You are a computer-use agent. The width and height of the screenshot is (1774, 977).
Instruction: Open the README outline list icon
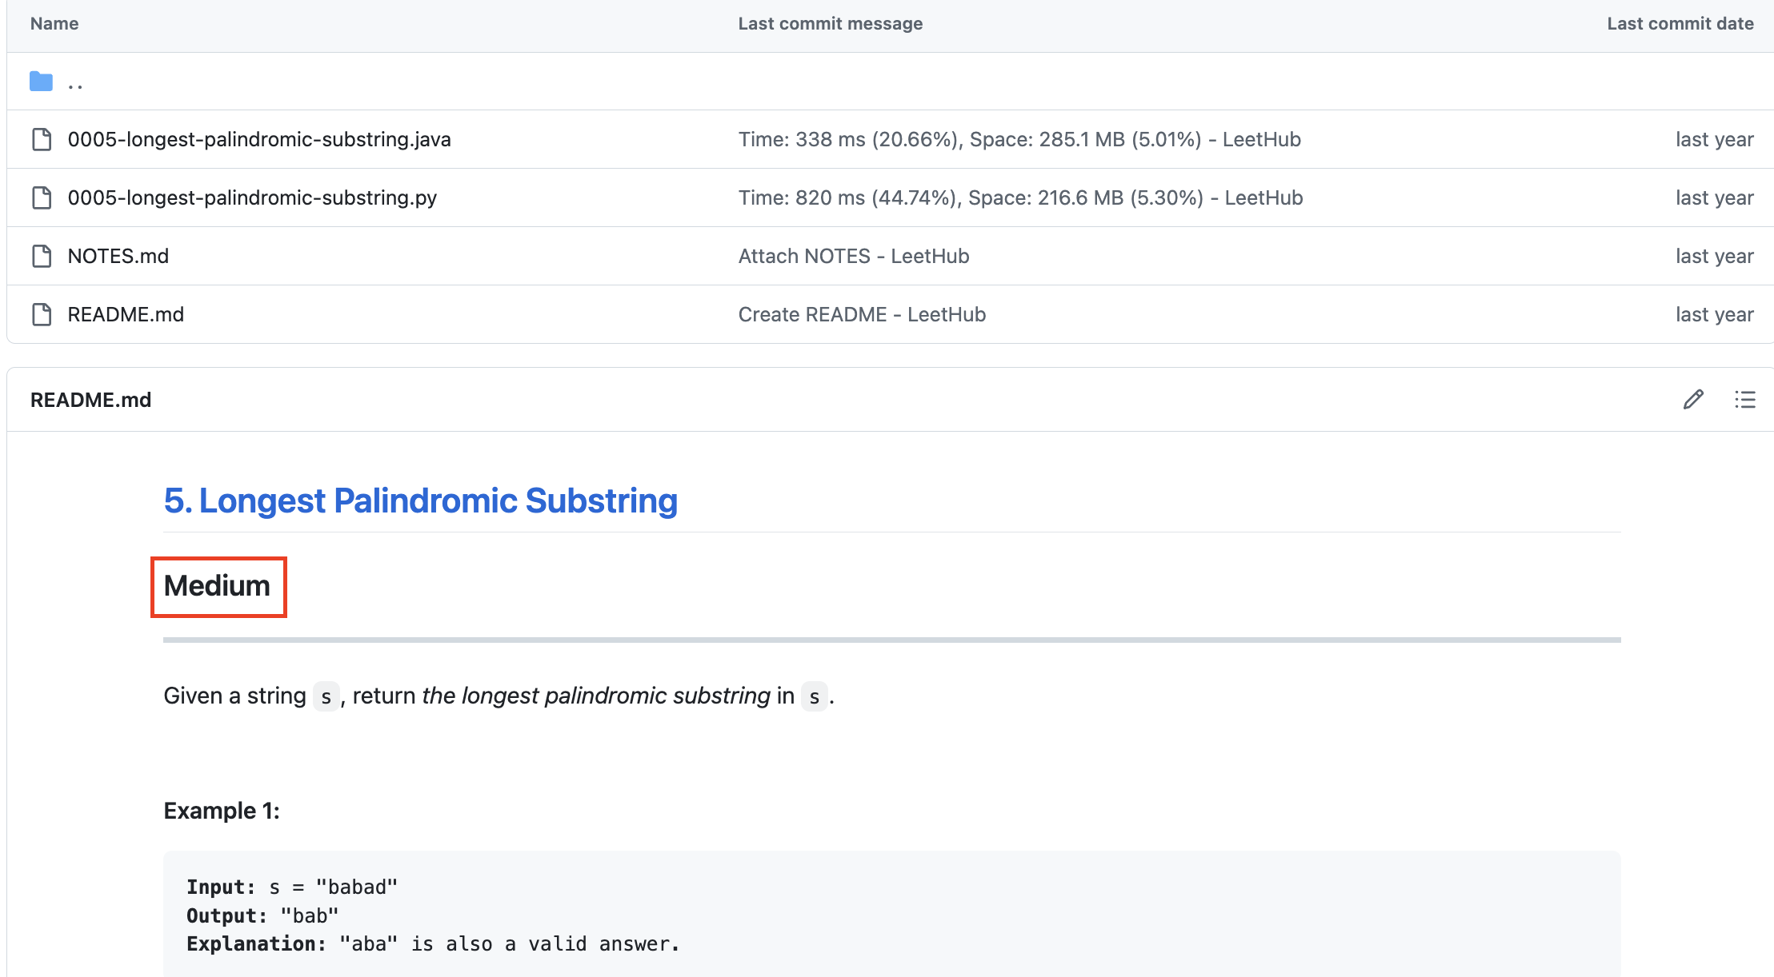tap(1744, 400)
